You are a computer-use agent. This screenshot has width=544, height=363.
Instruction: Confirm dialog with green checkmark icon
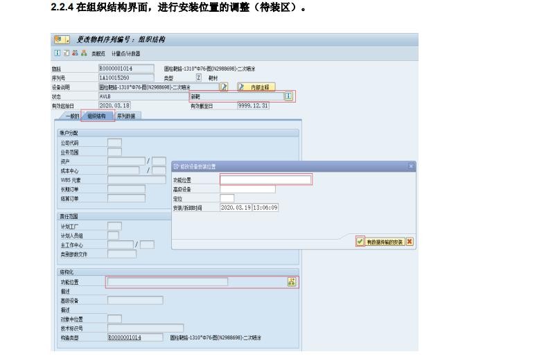click(359, 242)
